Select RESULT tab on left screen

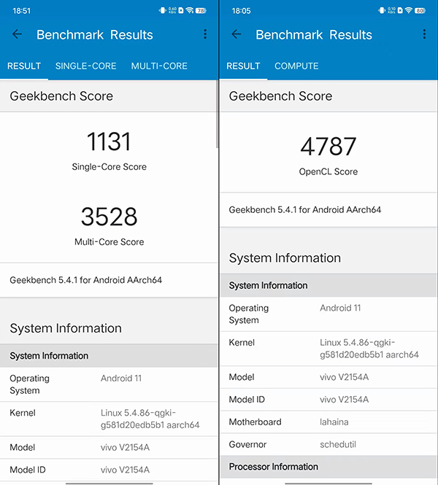(24, 66)
